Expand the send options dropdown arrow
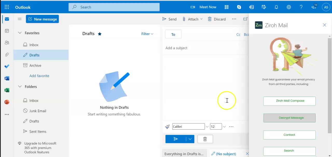The height and width of the screenshot is (157, 332). pyautogui.click(x=190, y=139)
